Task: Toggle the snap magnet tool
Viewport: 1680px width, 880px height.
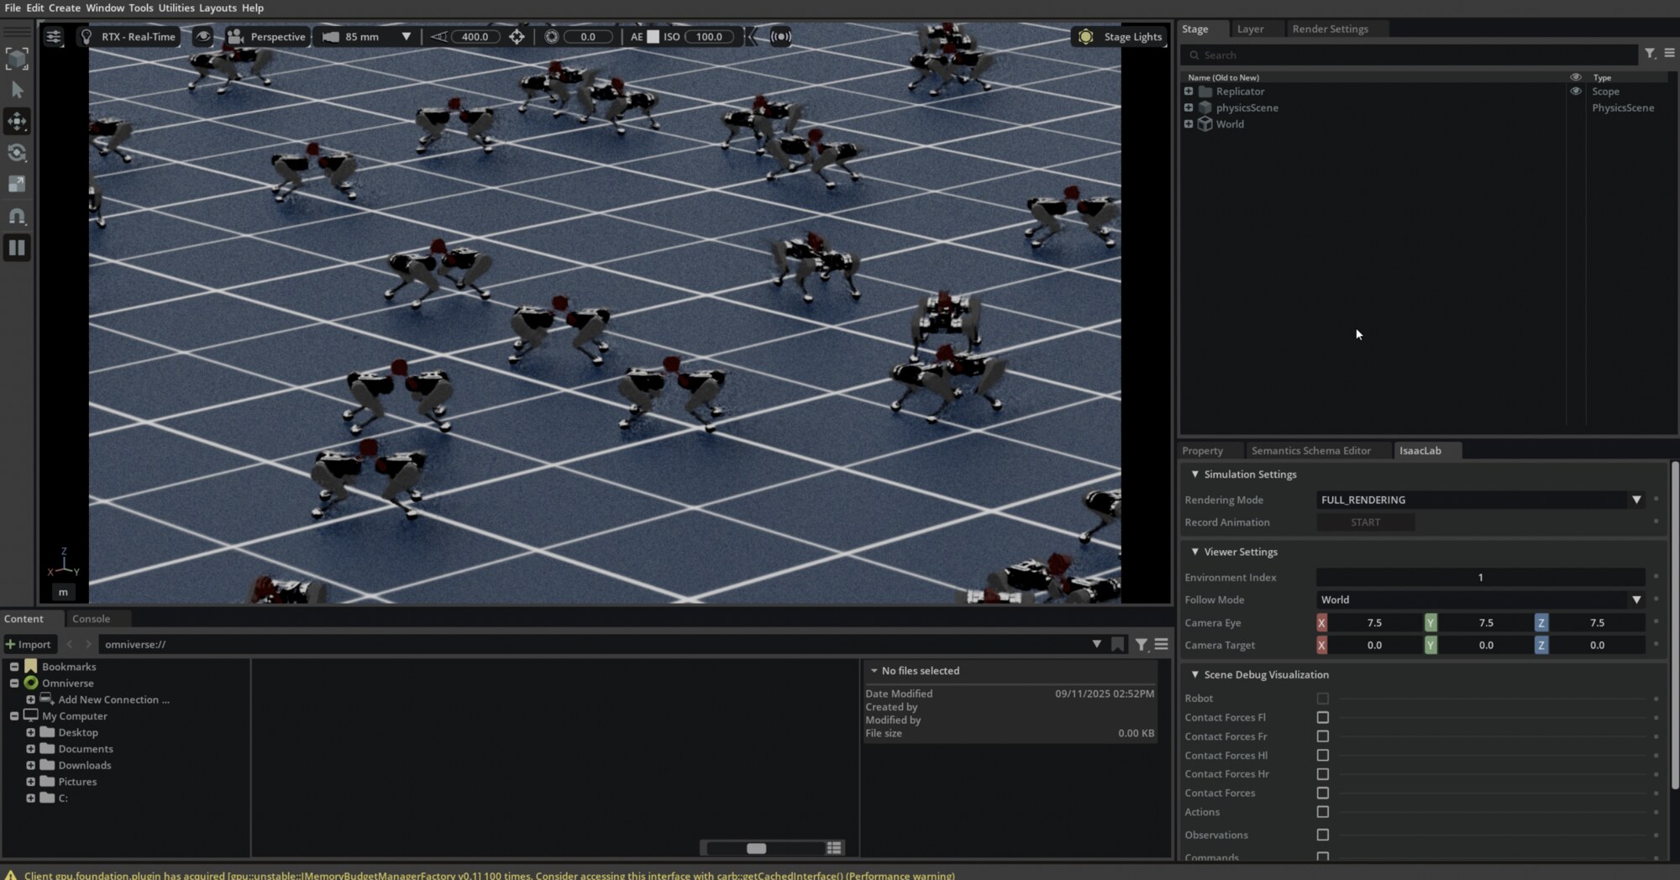Action: (x=17, y=216)
